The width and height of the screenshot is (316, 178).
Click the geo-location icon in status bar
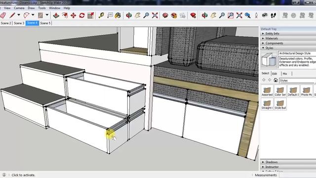click(4, 175)
